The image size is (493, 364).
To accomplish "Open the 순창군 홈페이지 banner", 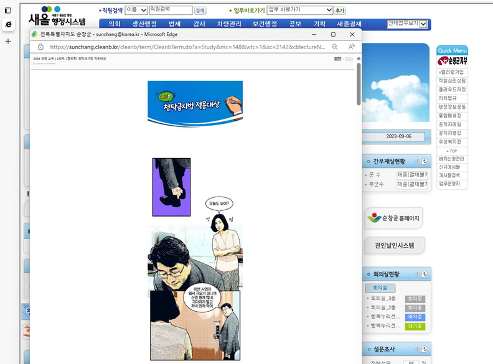I will click(x=393, y=218).
